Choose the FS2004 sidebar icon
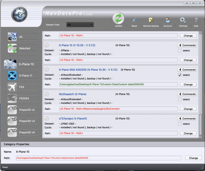 tap(12, 98)
